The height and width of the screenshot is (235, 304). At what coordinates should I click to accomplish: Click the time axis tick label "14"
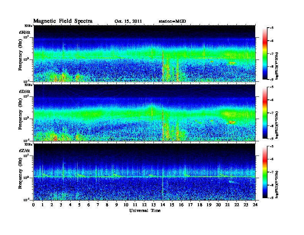pyautogui.click(x=163, y=205)
